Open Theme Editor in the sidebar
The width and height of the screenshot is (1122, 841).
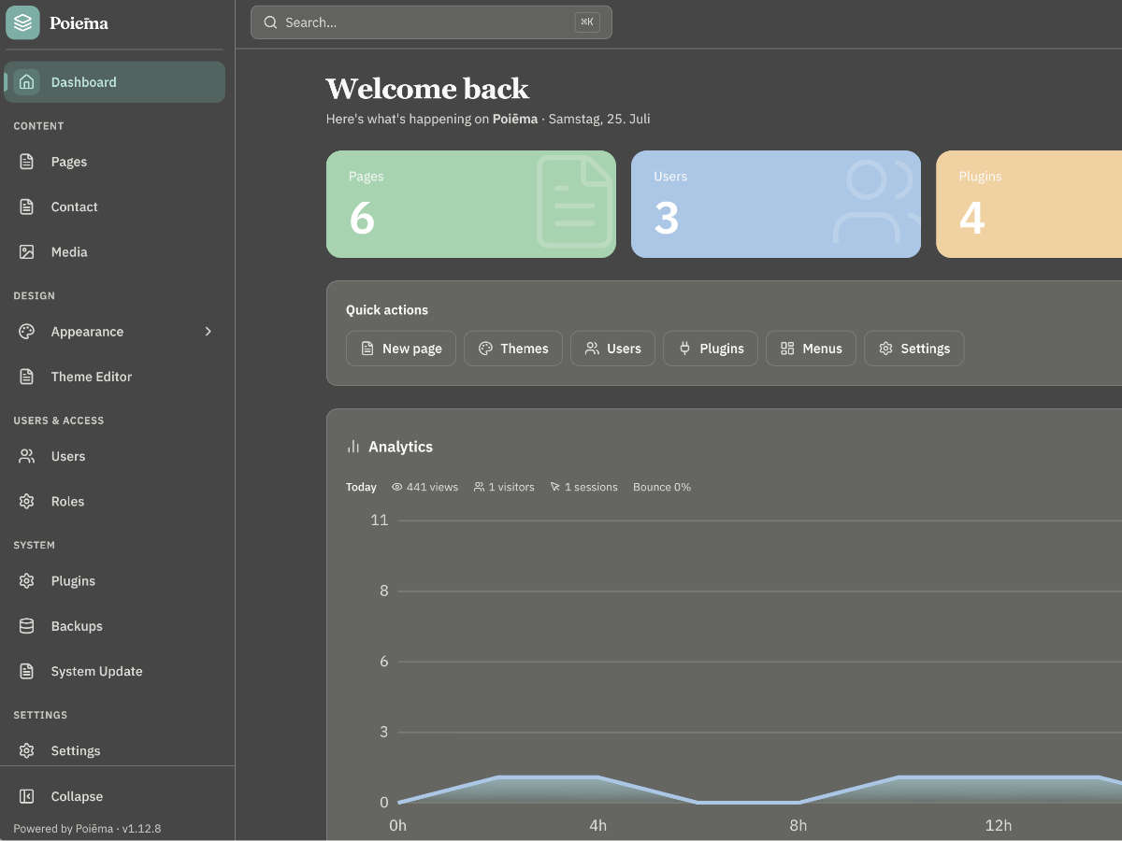point(114,377)
